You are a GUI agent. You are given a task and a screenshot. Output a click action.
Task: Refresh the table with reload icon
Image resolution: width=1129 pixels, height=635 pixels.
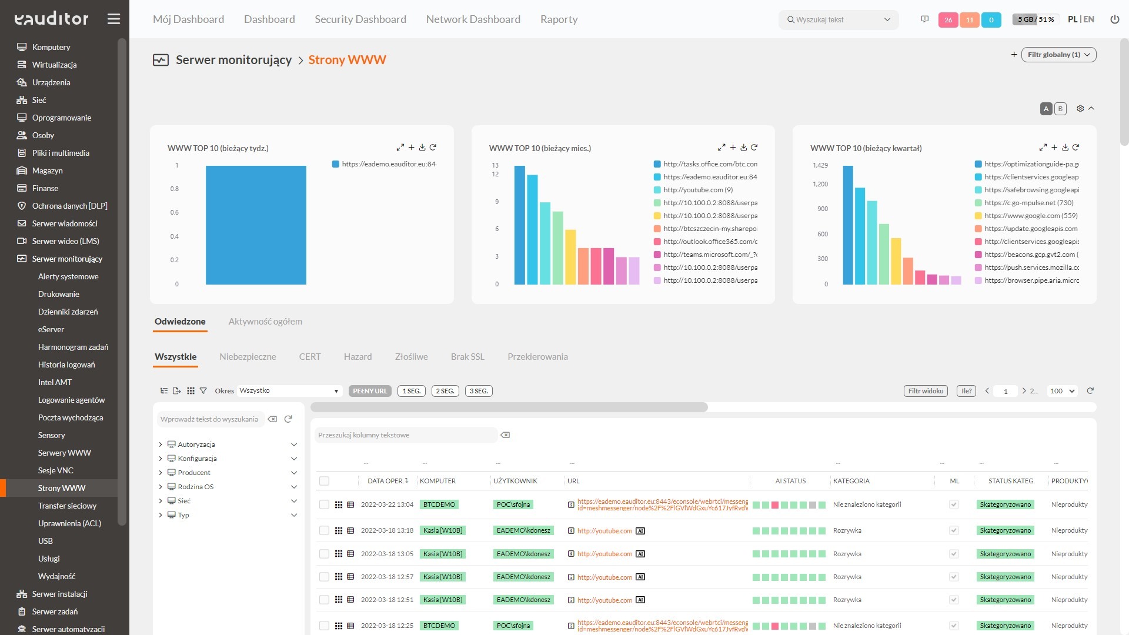pos(1090,391)
